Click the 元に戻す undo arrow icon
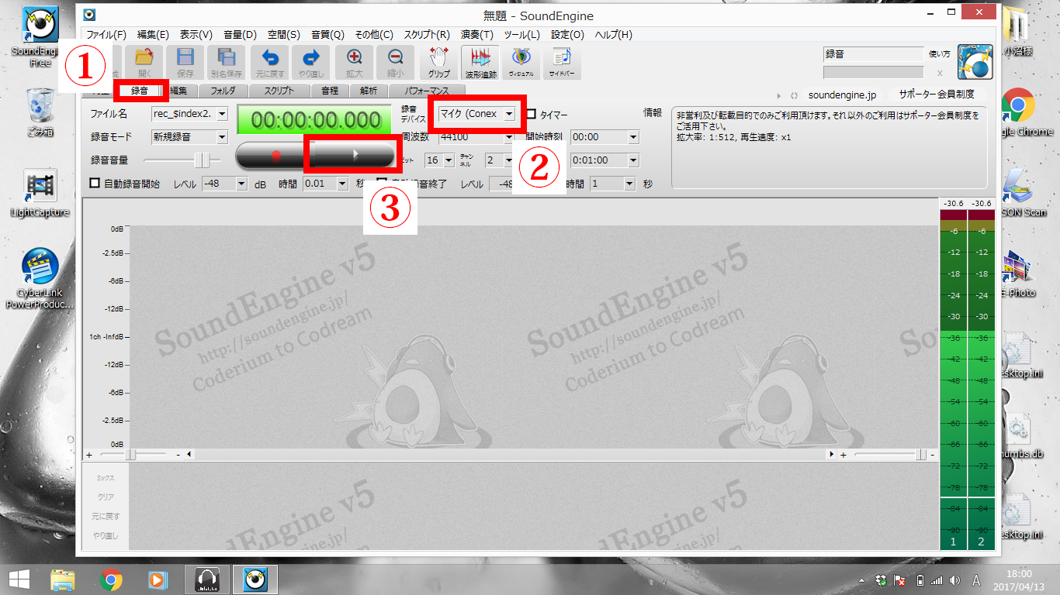The height and width of the screenshot is (595, 1060). pos(270,62)
